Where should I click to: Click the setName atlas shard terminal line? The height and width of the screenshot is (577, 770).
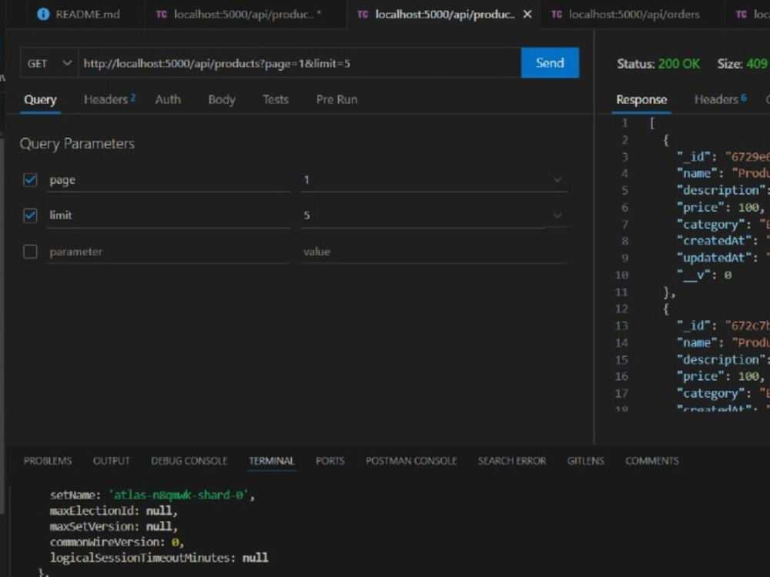click(x=152, y=495)
